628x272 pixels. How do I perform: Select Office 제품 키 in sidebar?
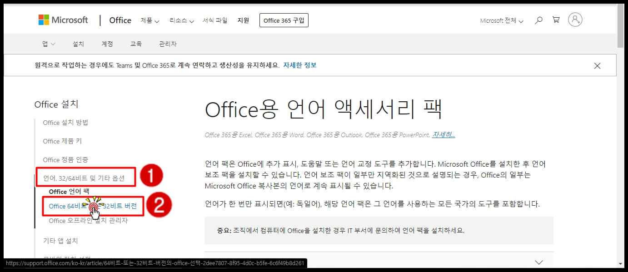pyautogui.click(x=62, y=141)
